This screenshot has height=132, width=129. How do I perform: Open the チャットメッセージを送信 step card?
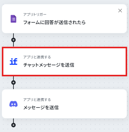point(64,61)
